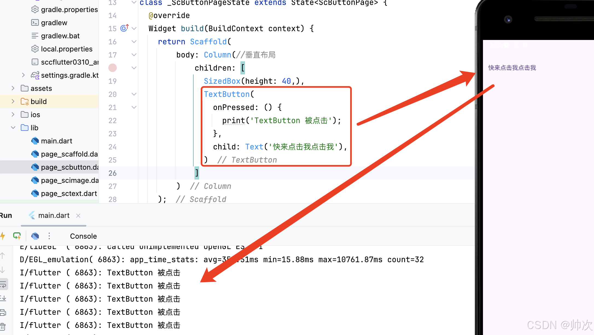Open page_scimage.dart file
Viewport: 594px width, 335px height.
pos(65,180)
